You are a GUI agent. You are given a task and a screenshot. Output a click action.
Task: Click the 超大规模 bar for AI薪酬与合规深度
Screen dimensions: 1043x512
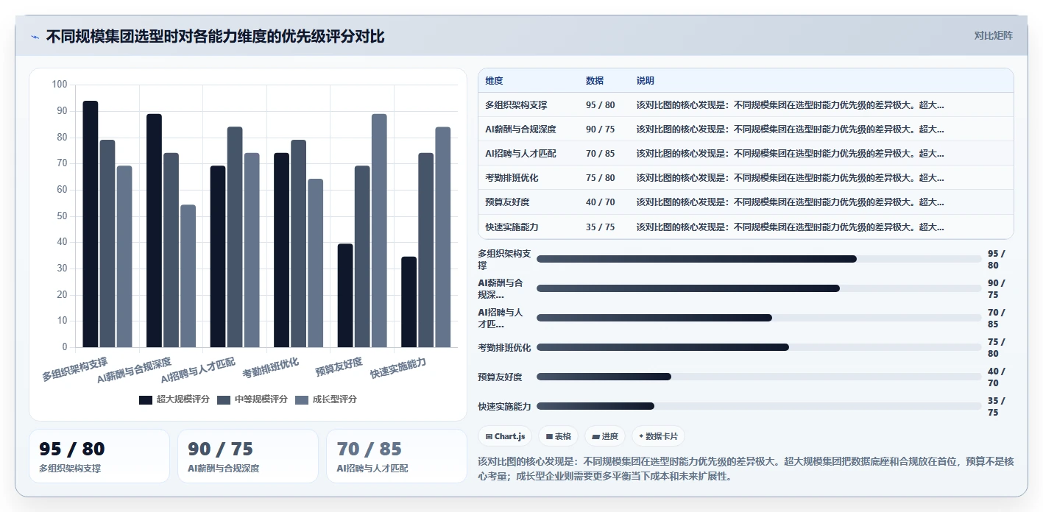[x=154, y=231]
